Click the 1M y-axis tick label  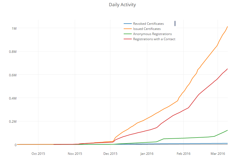coord(14,28)
